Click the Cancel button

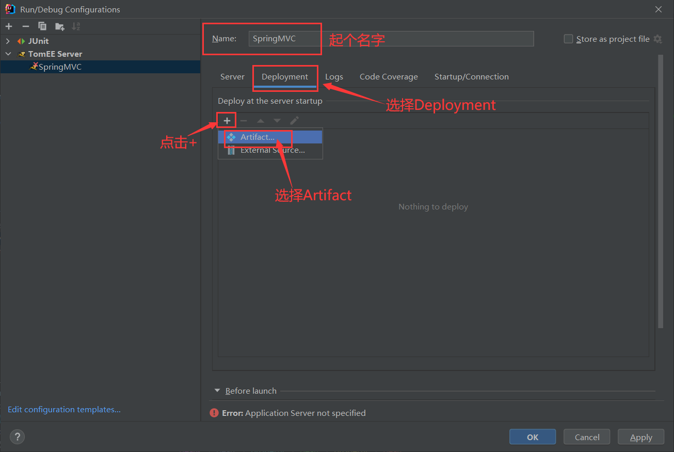point(587,437)
